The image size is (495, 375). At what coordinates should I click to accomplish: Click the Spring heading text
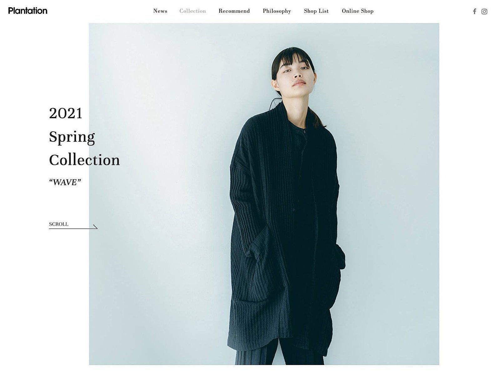(72, 137)
